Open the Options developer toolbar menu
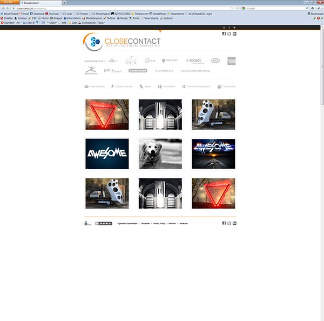 166,18
